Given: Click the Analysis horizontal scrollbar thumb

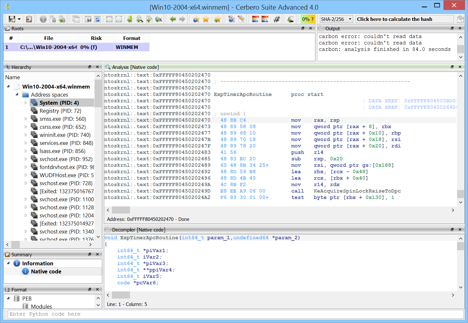Looking at the screenshot, I should pos(121,210).
